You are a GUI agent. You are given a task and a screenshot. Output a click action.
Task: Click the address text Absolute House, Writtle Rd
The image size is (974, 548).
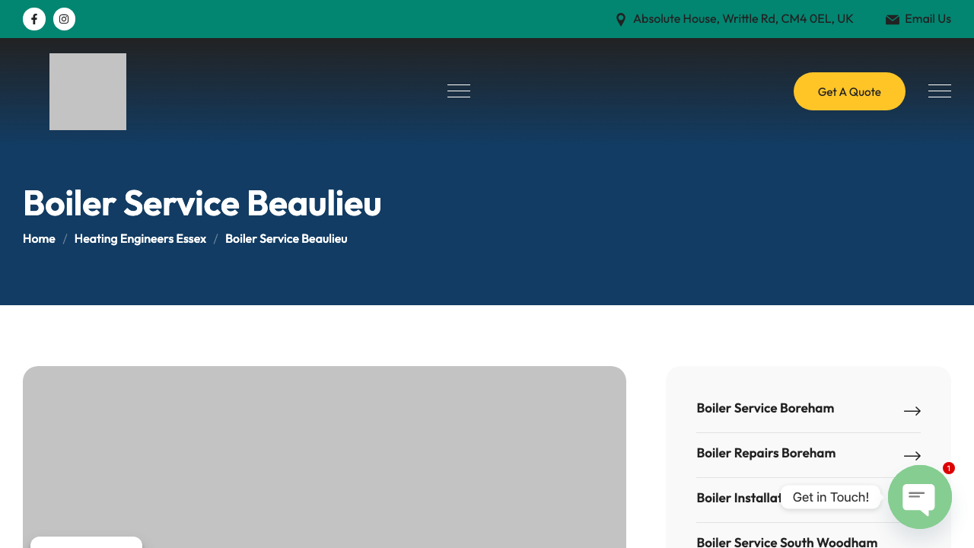743,19
